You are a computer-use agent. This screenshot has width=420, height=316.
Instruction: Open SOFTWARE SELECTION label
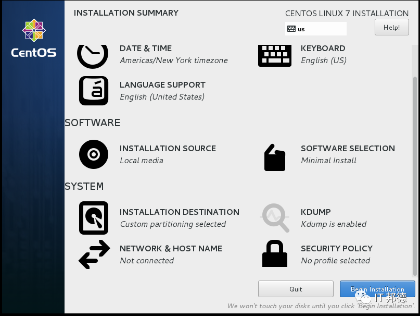[348, 149]
